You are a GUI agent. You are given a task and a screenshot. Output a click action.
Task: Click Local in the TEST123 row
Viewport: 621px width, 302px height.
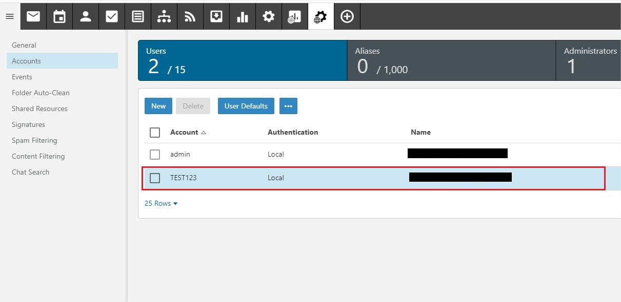pyautogui.click(x=276, y=178)
